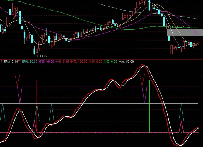Select the 全买 0.00 indicator label
The image size is (203, 147).
click(95, 61)
